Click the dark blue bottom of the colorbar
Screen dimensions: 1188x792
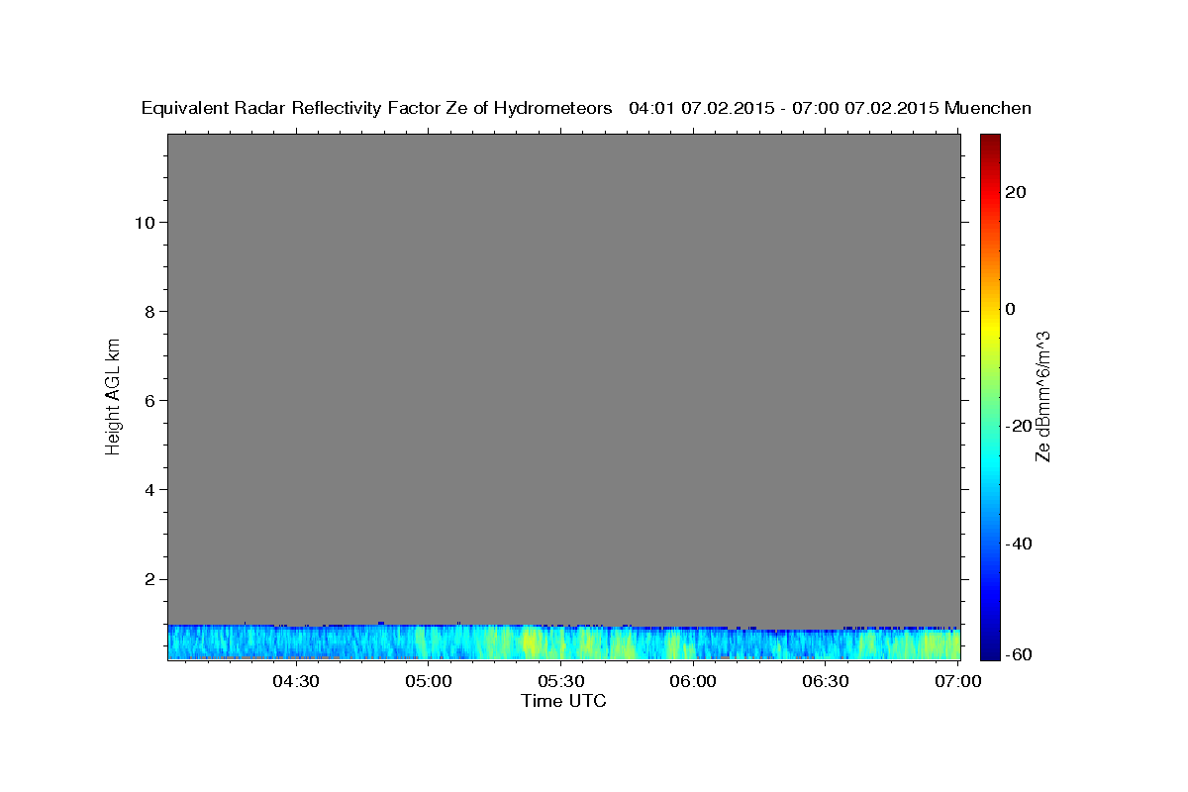tap(990, 651)
